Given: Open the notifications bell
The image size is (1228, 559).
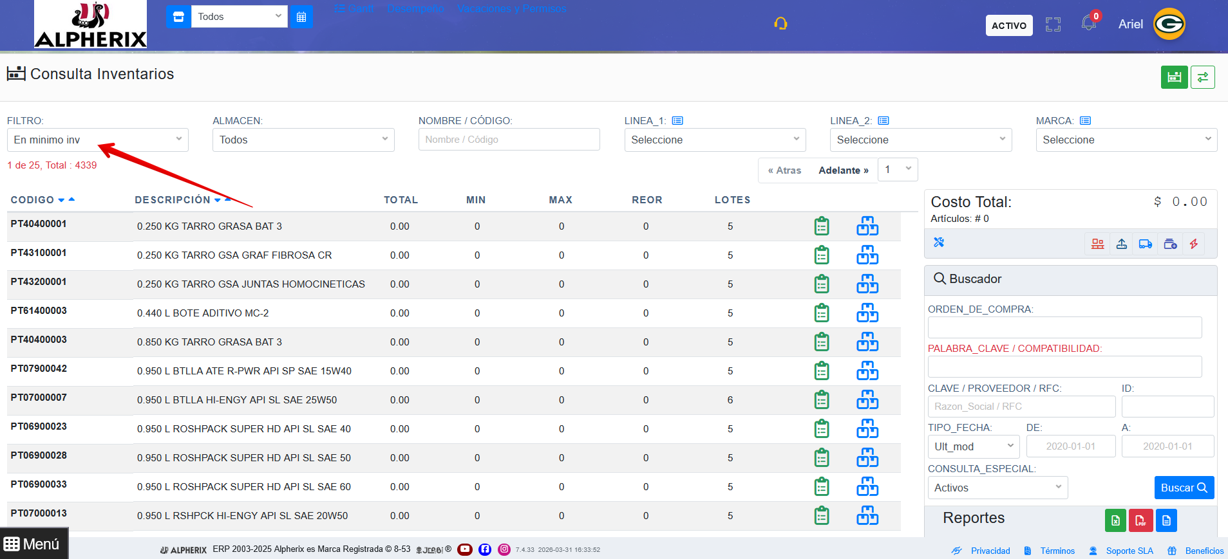Looking at the screenshot, I should (x=1088, y=24).
